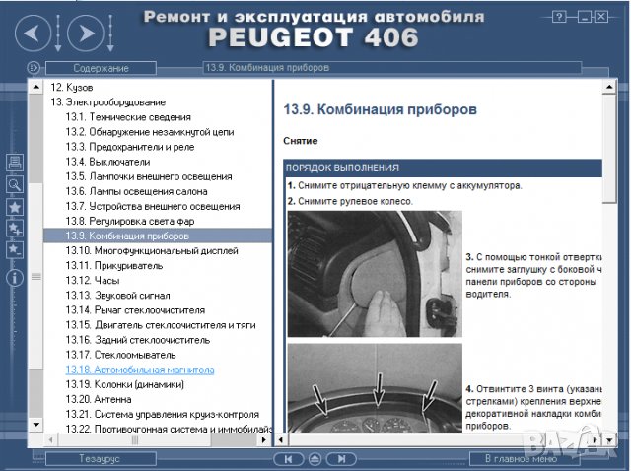
Task: Open 13.1. Технические сведения
Action: pyautogui.click(x=128, y=117)
